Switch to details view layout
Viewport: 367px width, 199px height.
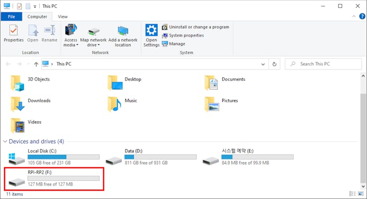click(352, 194)
